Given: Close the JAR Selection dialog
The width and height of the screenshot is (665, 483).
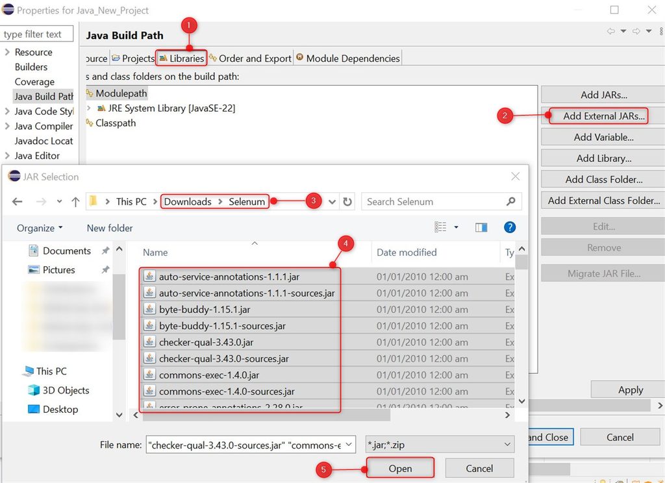Looking at the screenshot, I should [515, 177].
